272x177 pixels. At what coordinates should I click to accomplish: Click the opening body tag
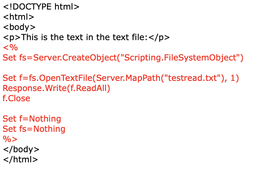pos(19,27)
